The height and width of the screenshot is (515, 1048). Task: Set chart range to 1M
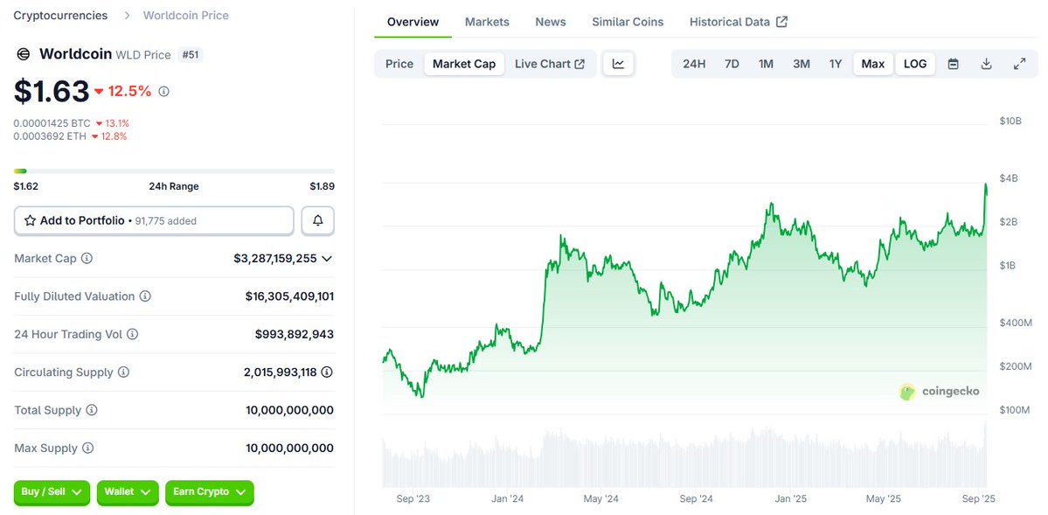coord(766,64)
